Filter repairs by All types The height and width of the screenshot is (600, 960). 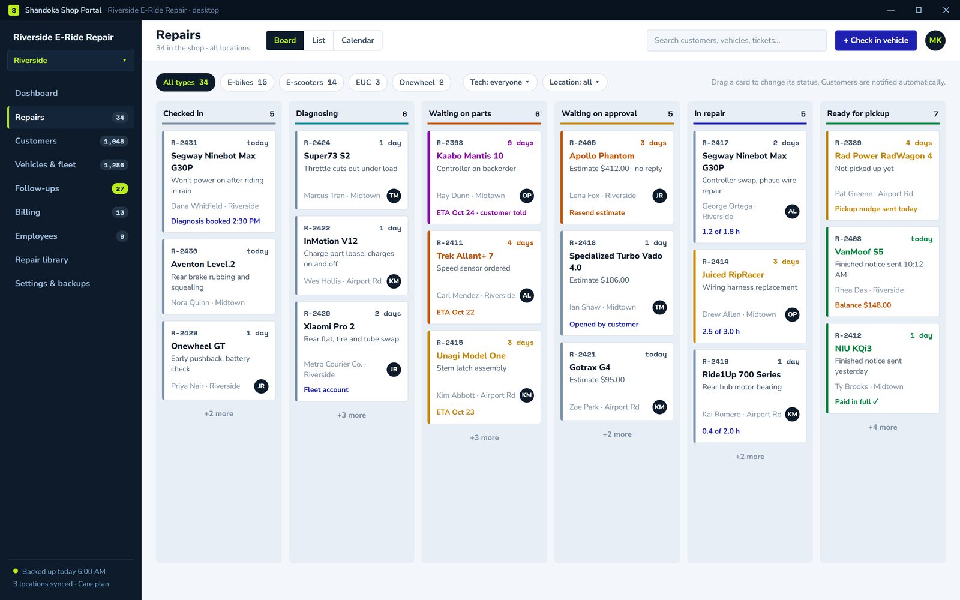[185, 82]
